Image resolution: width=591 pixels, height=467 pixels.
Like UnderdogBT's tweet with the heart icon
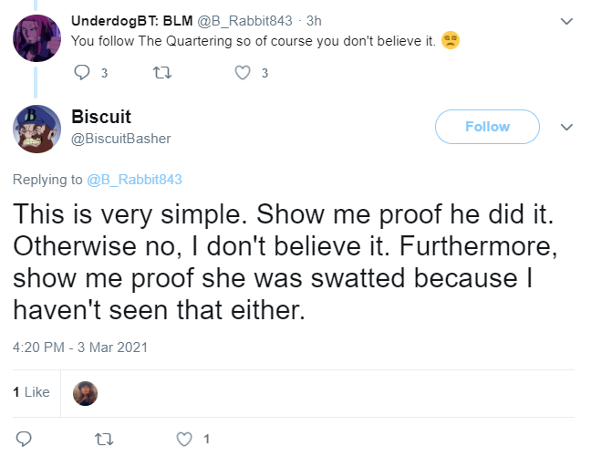tap(243, 73)
